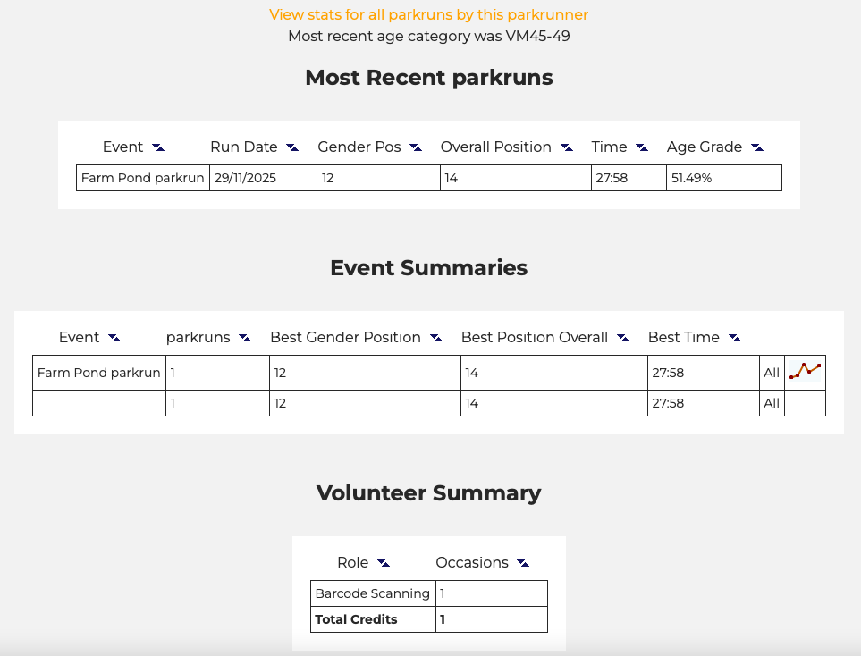861x656 pixels.
Task: Sort by Overall Position arrow icon
Action: tap(567, 147)
